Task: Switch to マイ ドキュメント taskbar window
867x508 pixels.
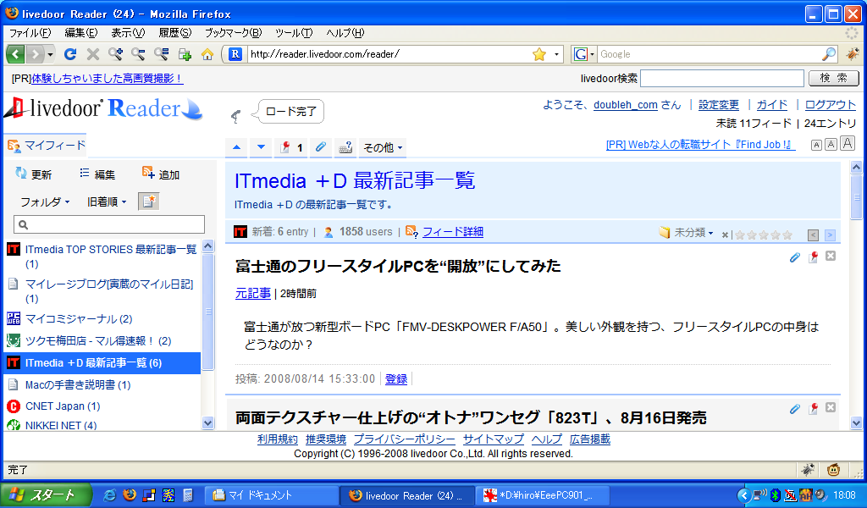Action: tap(272, 495)
